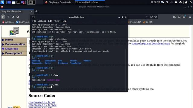Screen dimensions: 193x108
Task: Switch to aman@kali terminal taskbar entry
Action: (x=90, y=2)
